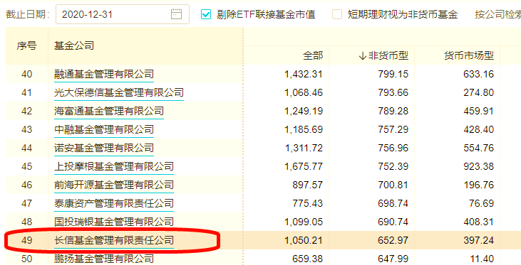Open 海富通基金管理有限公司 link
The image size is (521, 265).
click(x=109, y=111)
